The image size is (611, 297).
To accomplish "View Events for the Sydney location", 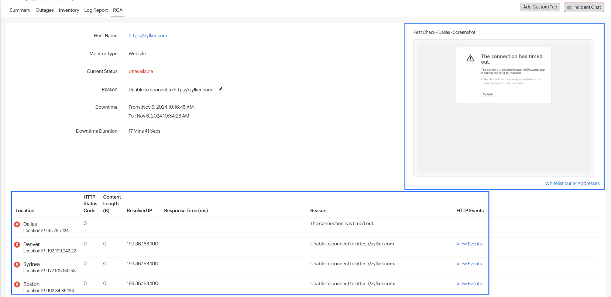I will (469, 263).
